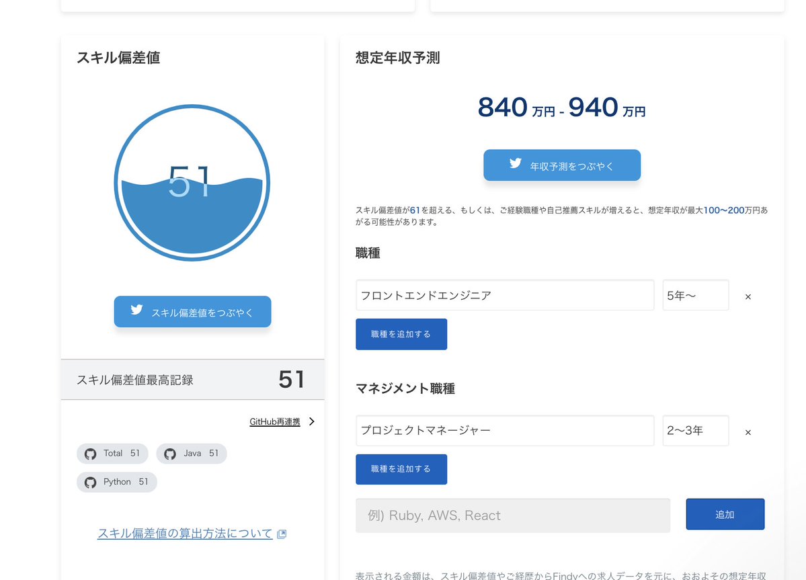The image size is (806, 580).
Task: Open the プロジェクトマネージャー management role selector
Action: 504,431
